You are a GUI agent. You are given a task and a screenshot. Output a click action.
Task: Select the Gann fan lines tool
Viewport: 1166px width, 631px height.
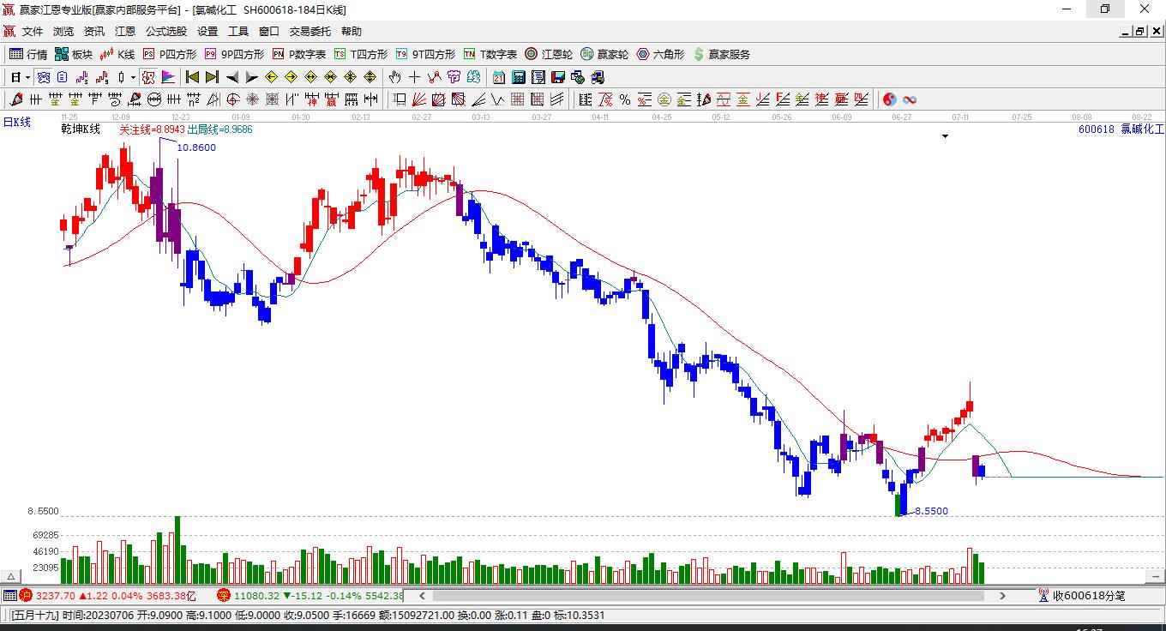418,99
